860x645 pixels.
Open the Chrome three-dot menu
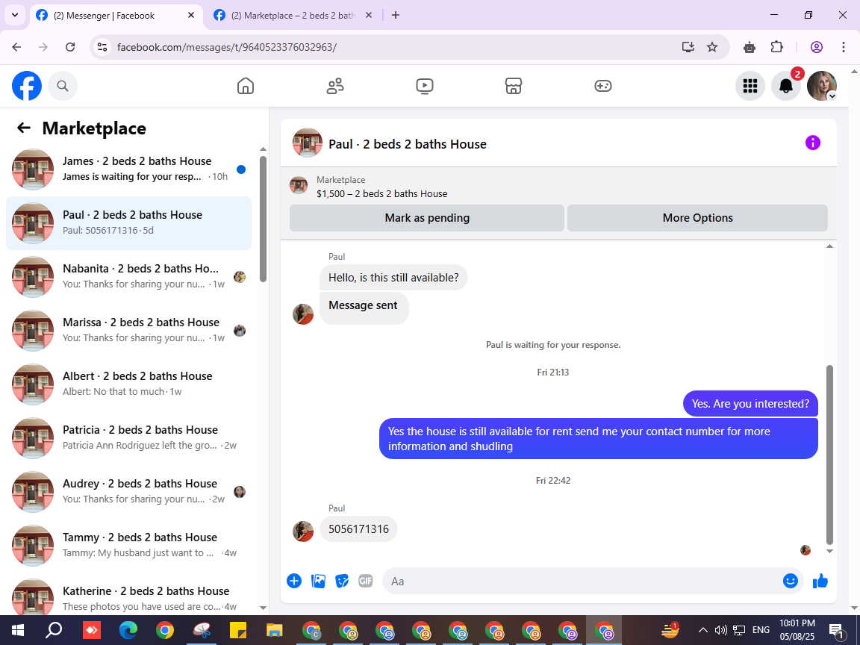coord(844,47)
